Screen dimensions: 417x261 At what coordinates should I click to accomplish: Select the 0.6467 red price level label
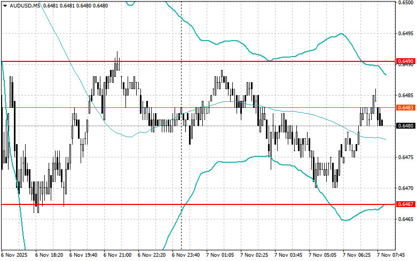point(406,204)
